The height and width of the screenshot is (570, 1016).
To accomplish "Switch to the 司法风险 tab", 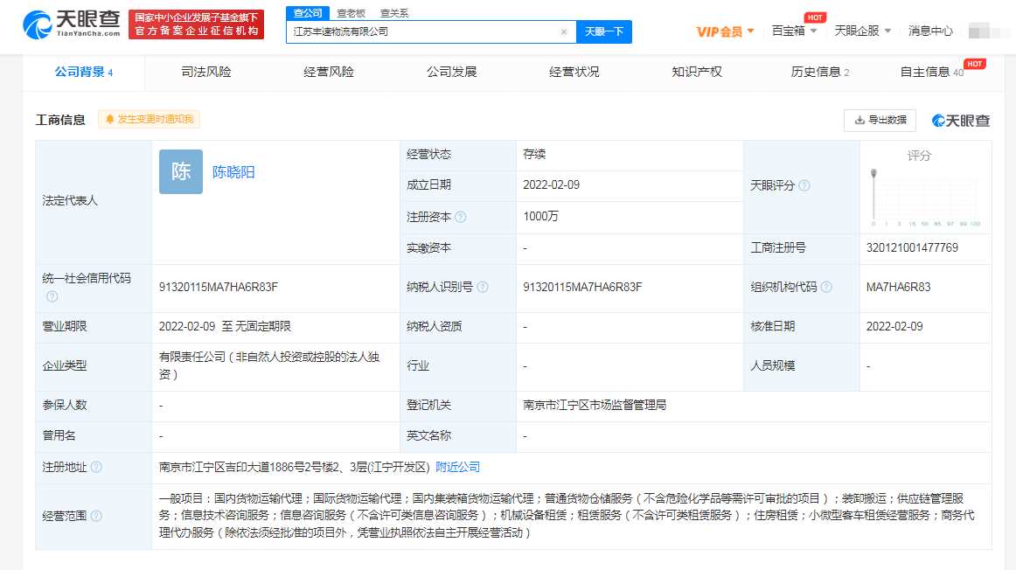I will tap(206, 72).
